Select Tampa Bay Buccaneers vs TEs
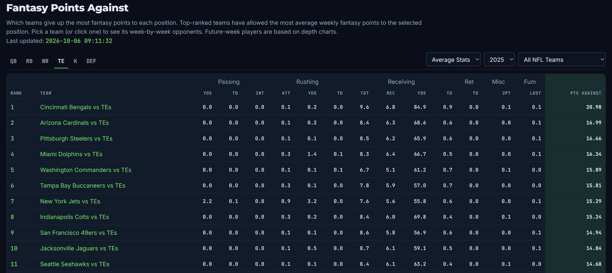This screenshot has height=273, width=612. (83, 185)
